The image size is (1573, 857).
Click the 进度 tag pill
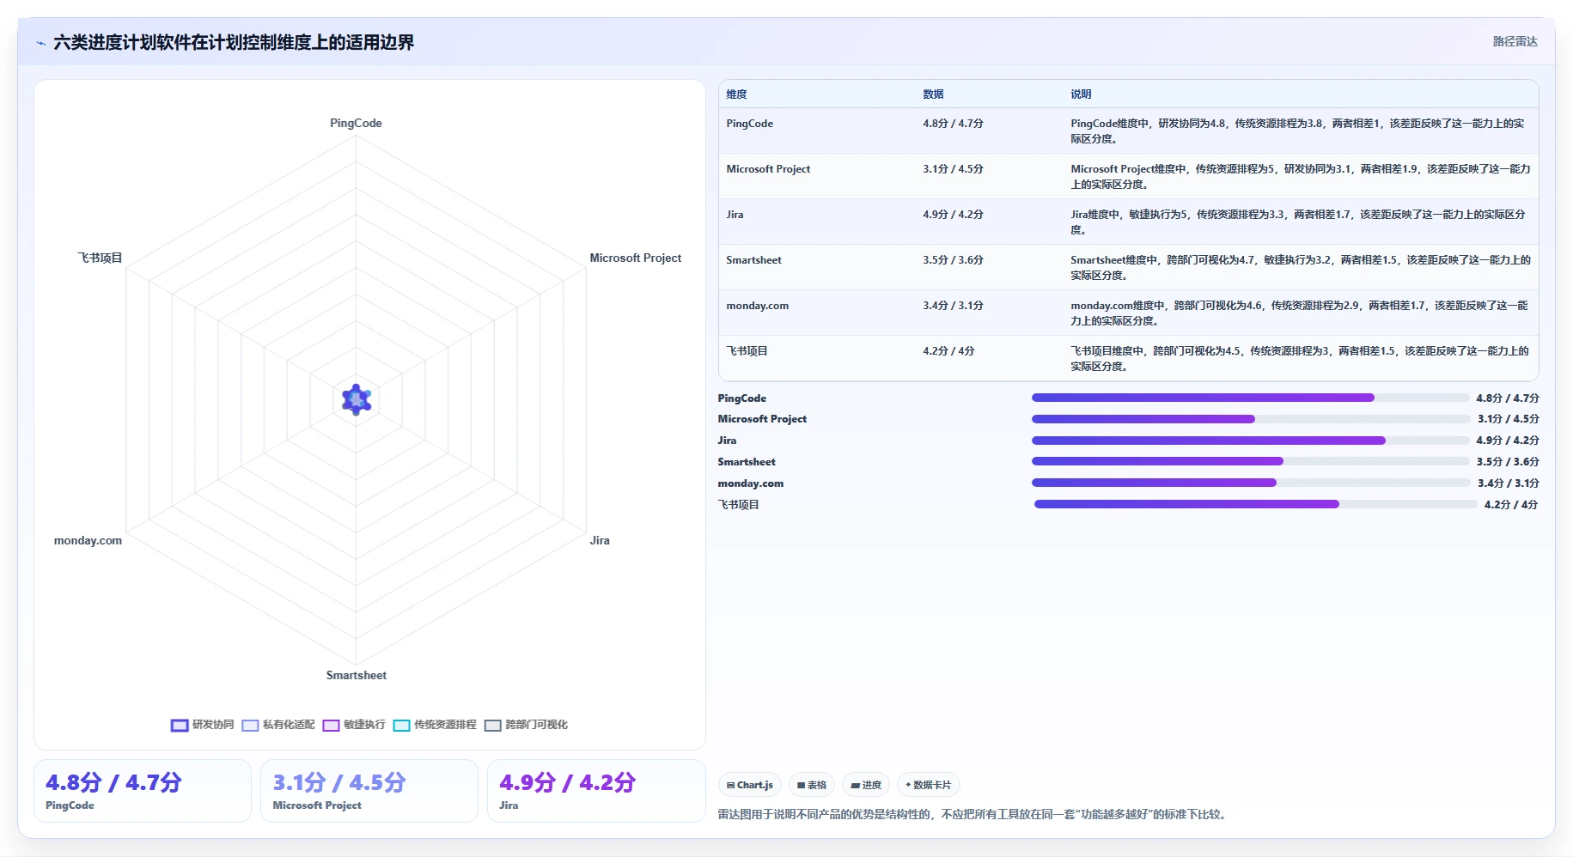tap(866, 785)
